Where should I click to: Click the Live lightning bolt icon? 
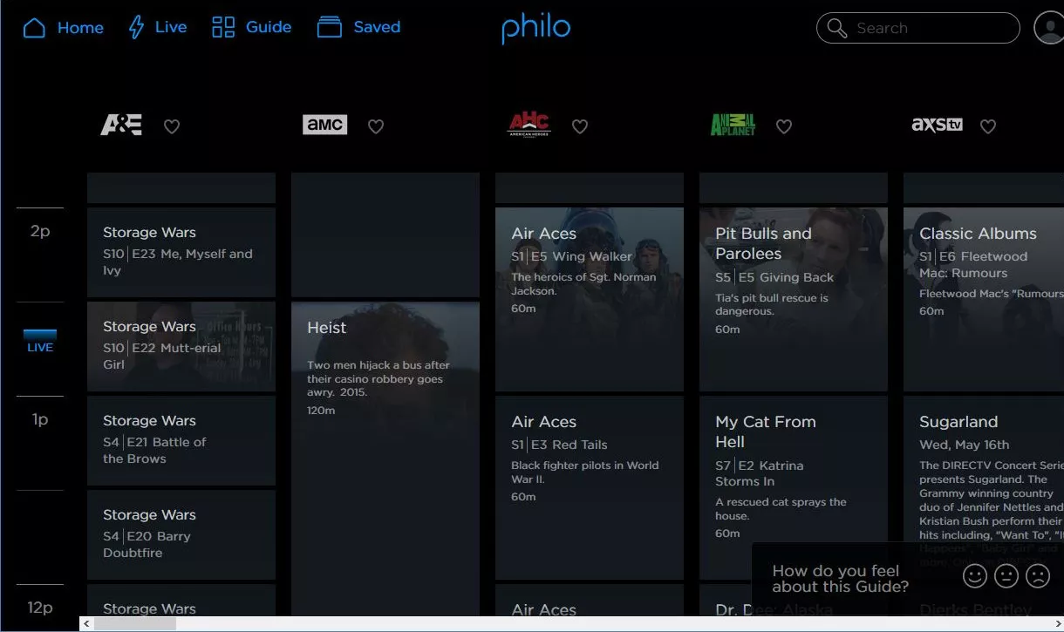tap(136, 27)
